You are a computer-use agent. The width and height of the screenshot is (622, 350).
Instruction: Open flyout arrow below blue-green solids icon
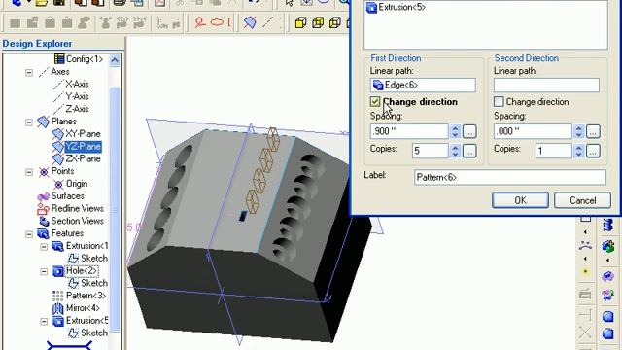[608, 261]
